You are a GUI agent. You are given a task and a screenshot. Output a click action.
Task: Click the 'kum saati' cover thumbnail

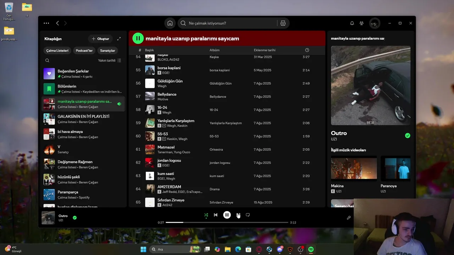click(150, 176)
